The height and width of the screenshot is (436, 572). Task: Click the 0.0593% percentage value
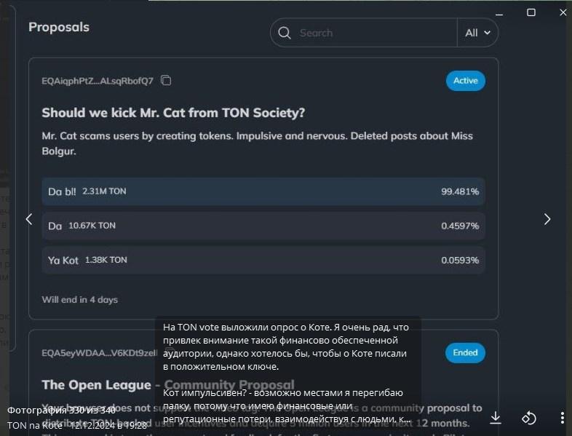click(460, 260)
